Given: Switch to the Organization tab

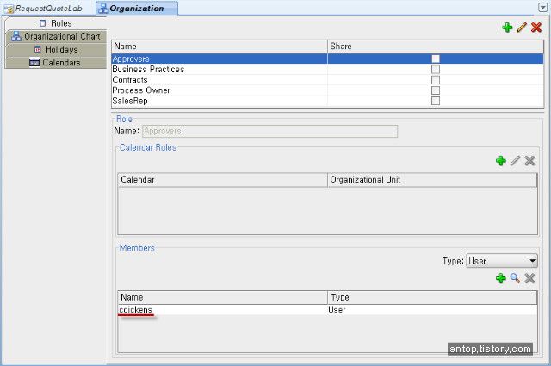Looking at the screenshot, I should coord(137,9).
